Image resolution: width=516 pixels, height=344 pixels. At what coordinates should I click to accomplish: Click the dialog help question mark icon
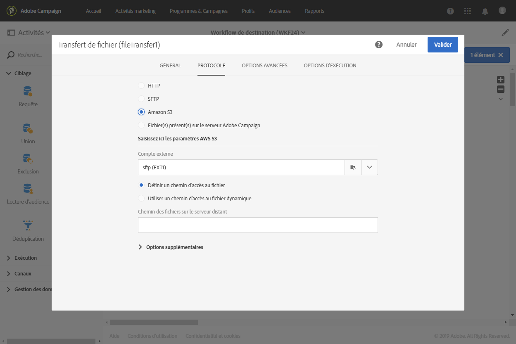tap(379, 45)
